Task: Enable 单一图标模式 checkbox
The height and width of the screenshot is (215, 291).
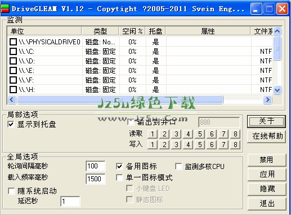Action: click(119, 177)
